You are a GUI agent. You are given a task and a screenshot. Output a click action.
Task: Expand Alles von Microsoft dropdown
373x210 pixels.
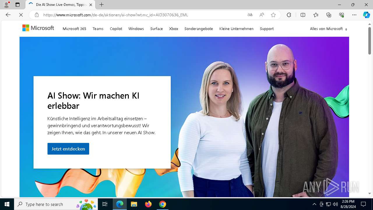[328, 29]
